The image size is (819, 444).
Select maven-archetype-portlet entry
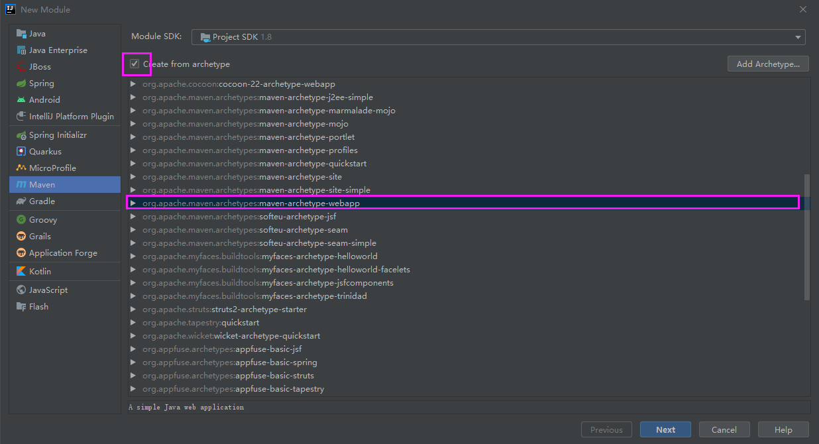coord(465,137)
